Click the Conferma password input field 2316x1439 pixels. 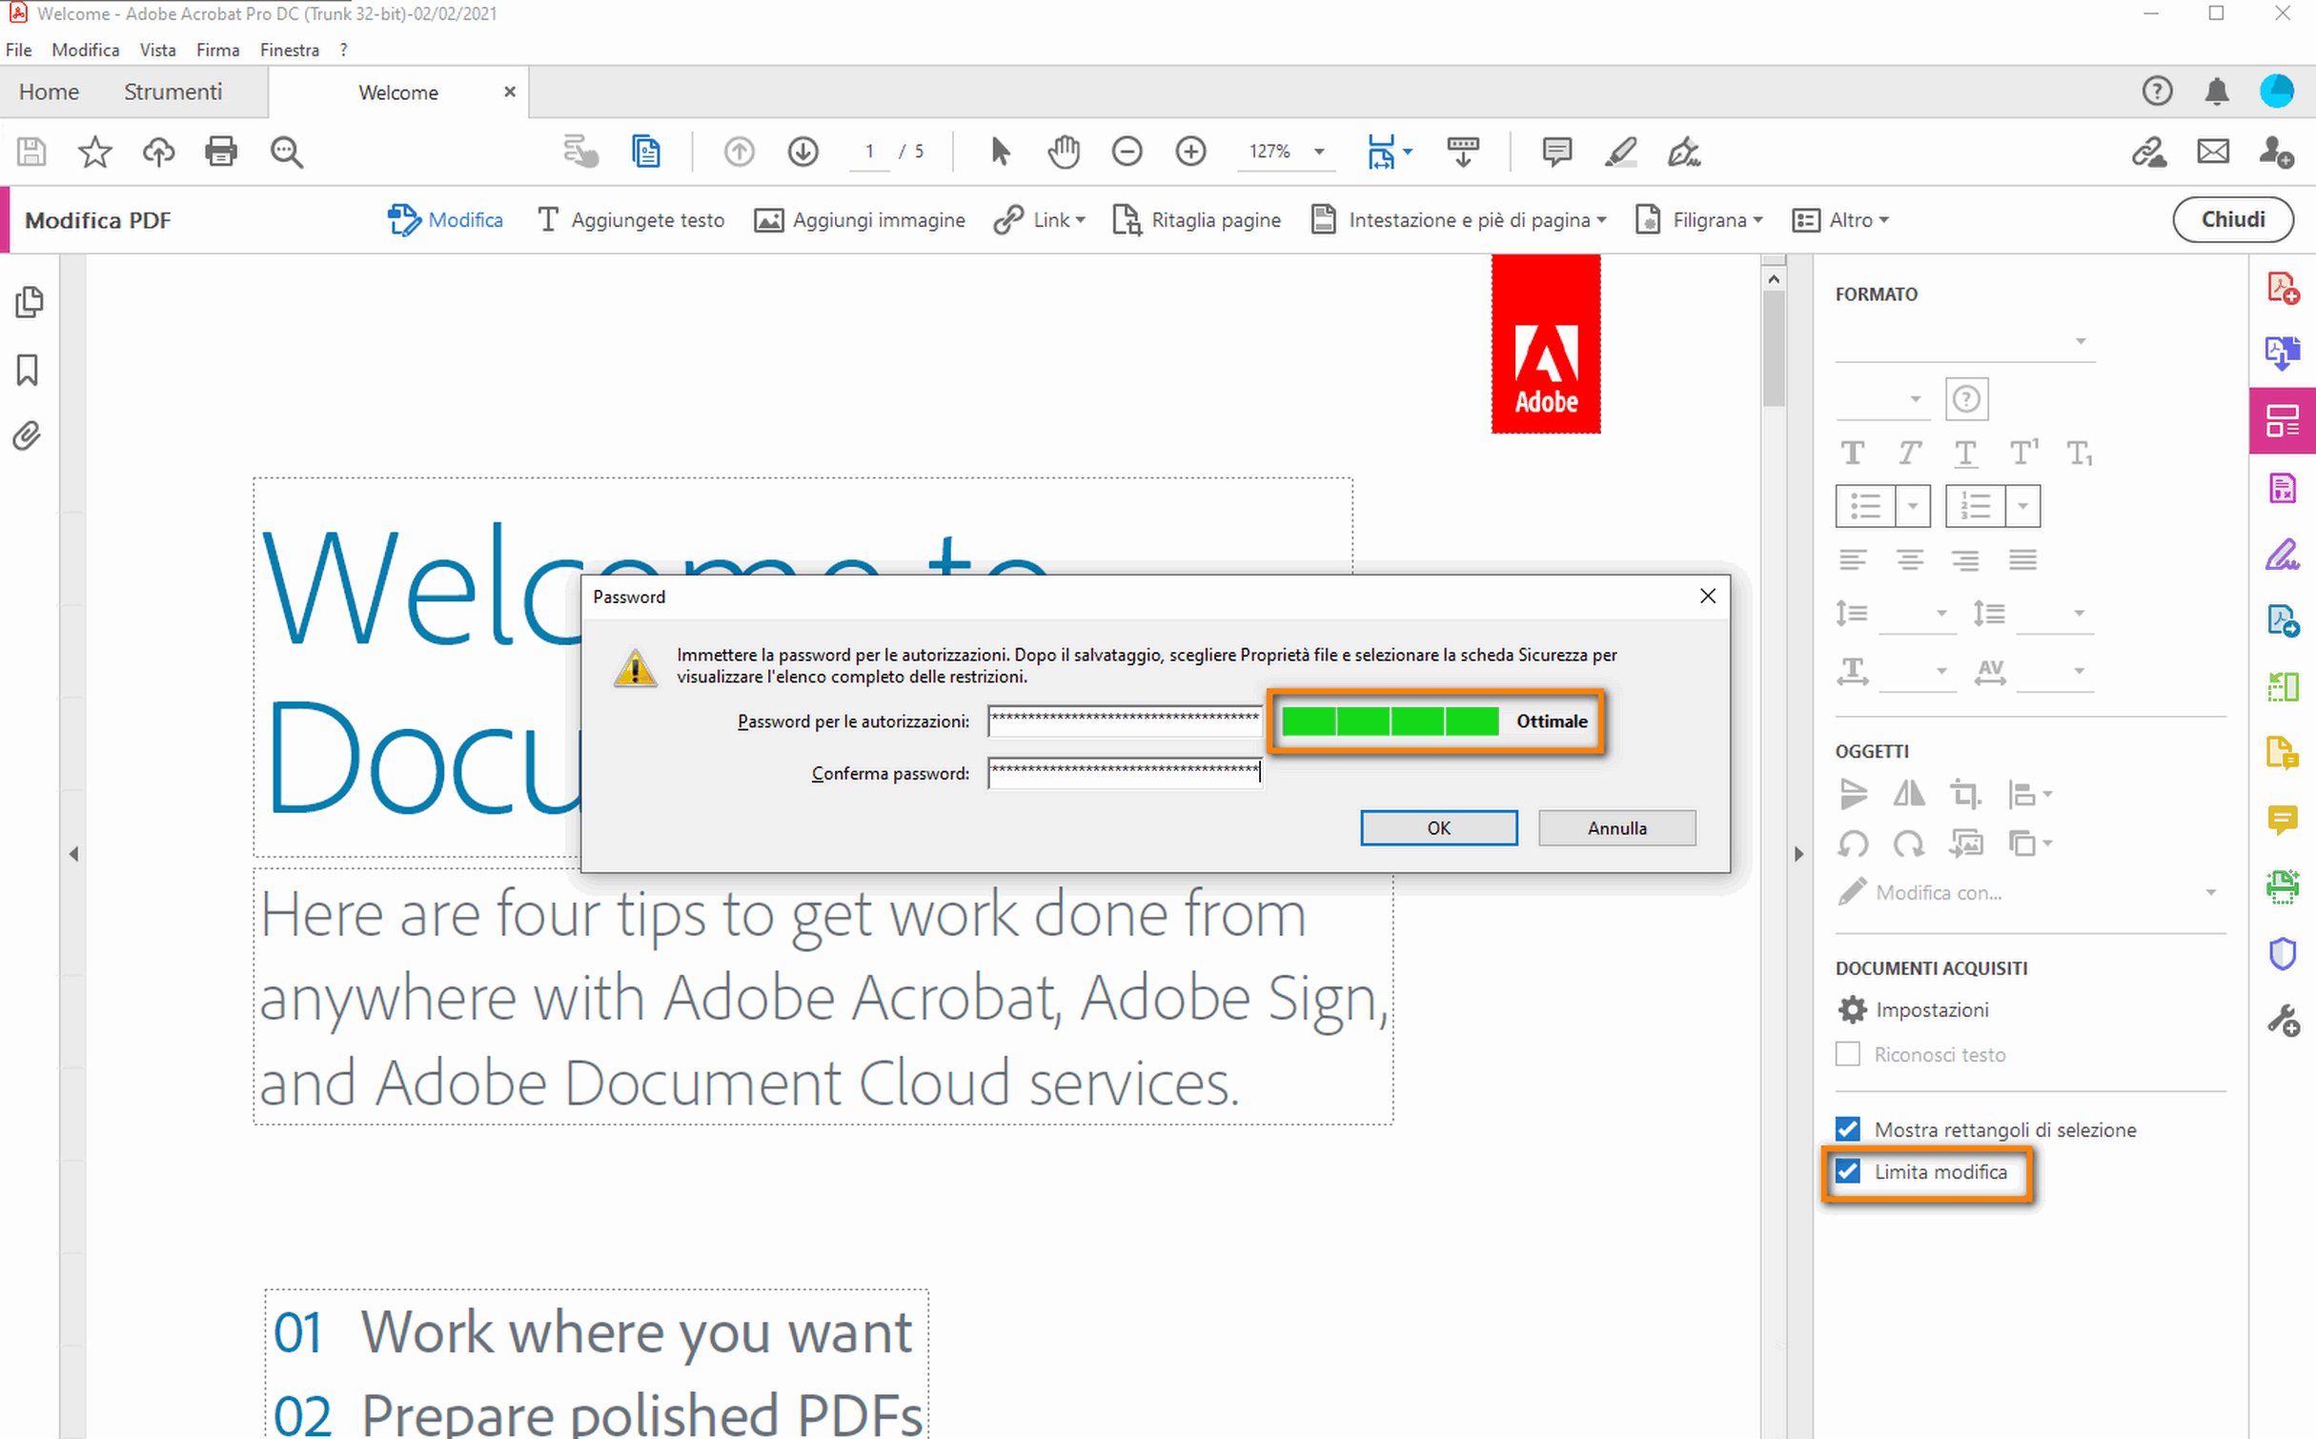click(x=1125, y=773)
